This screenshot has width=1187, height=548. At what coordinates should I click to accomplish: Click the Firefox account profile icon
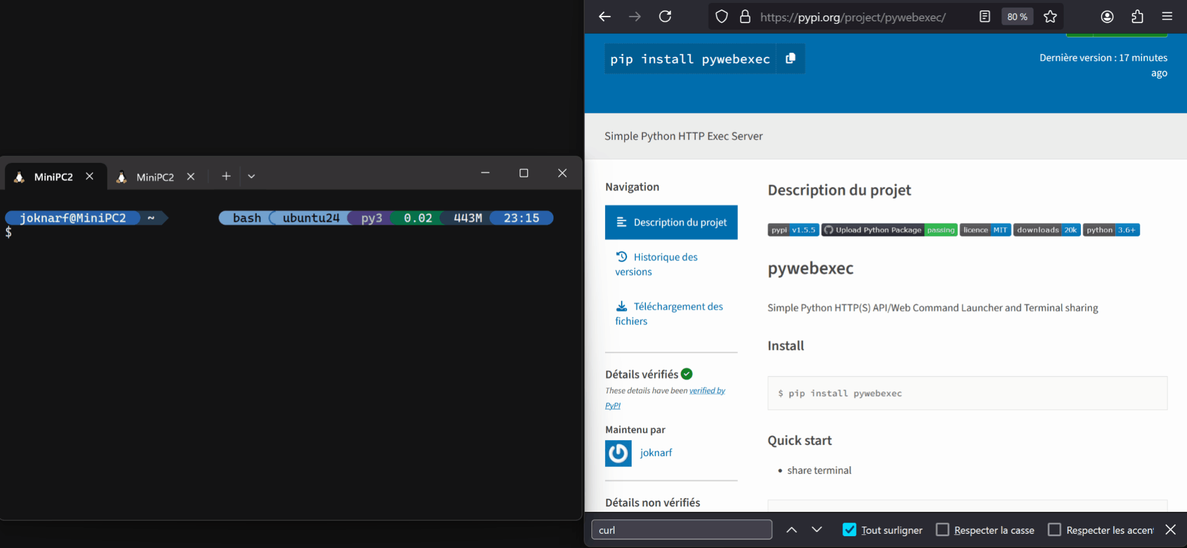tap(1107, 17)
